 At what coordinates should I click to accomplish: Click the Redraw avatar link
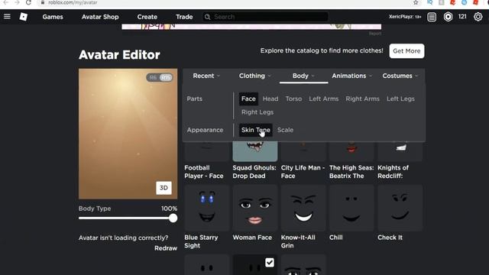[x=166, y=248]
